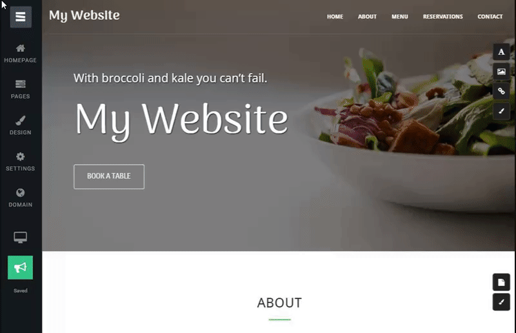Select HOME in the site navigation
Viewport: 516px width, 333px height.
click(x=335, y=17)
